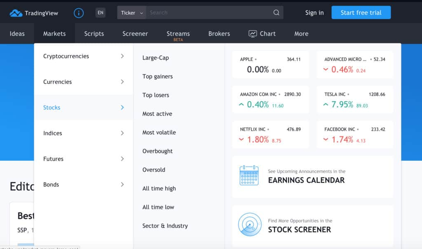Screen dimensions: 422x249
Task: Open the AMAZON COM INC card title
Action: (258, 94)
